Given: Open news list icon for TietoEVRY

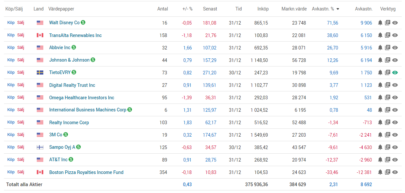Looking at the screenshot, I should coord(388,72).
